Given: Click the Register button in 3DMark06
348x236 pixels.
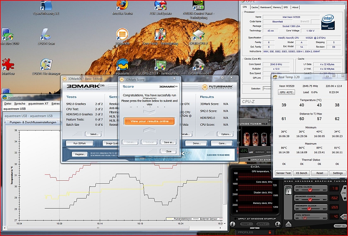Looking at the screenshot, I should (x=80, y=154).
